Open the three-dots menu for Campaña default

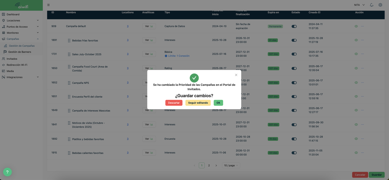[x=362, y=26]
